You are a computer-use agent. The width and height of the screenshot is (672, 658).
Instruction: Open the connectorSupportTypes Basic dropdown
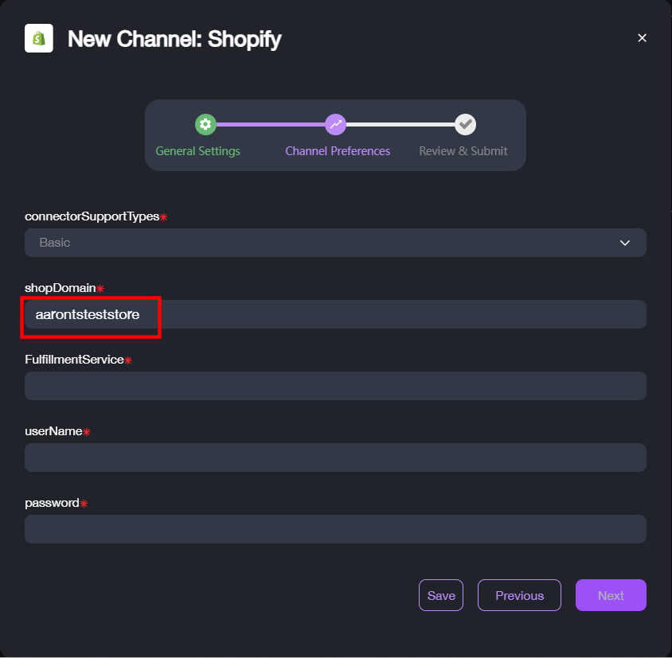(335, 243)
